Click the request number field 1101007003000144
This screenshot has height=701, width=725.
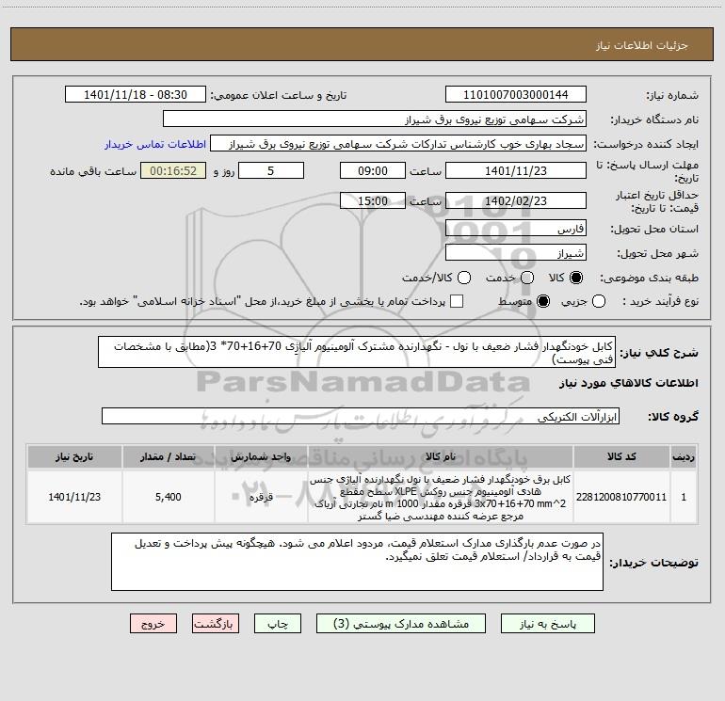tap(516, 94)
